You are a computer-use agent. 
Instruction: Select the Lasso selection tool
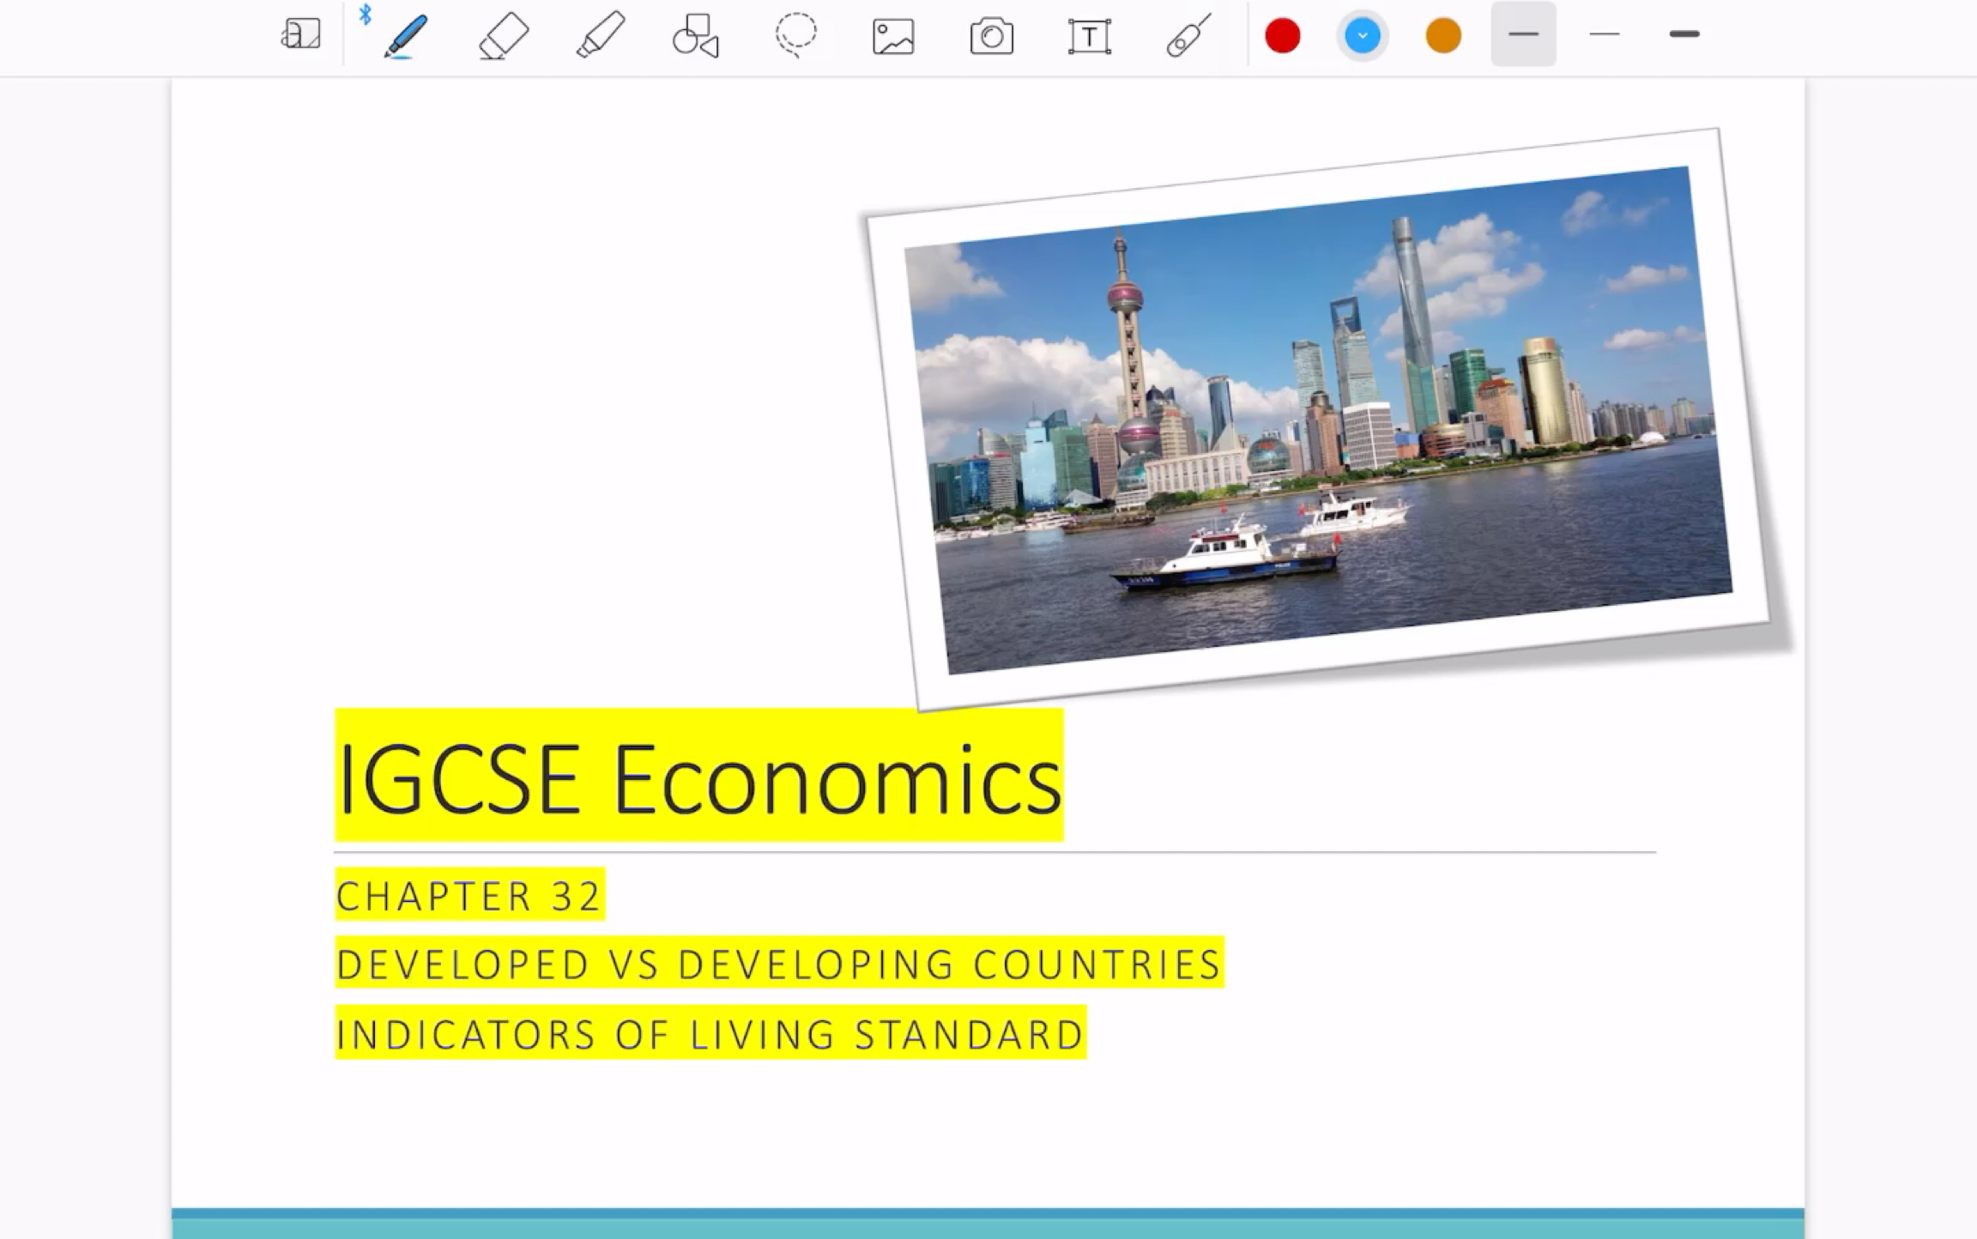click(x=795, y=35)
